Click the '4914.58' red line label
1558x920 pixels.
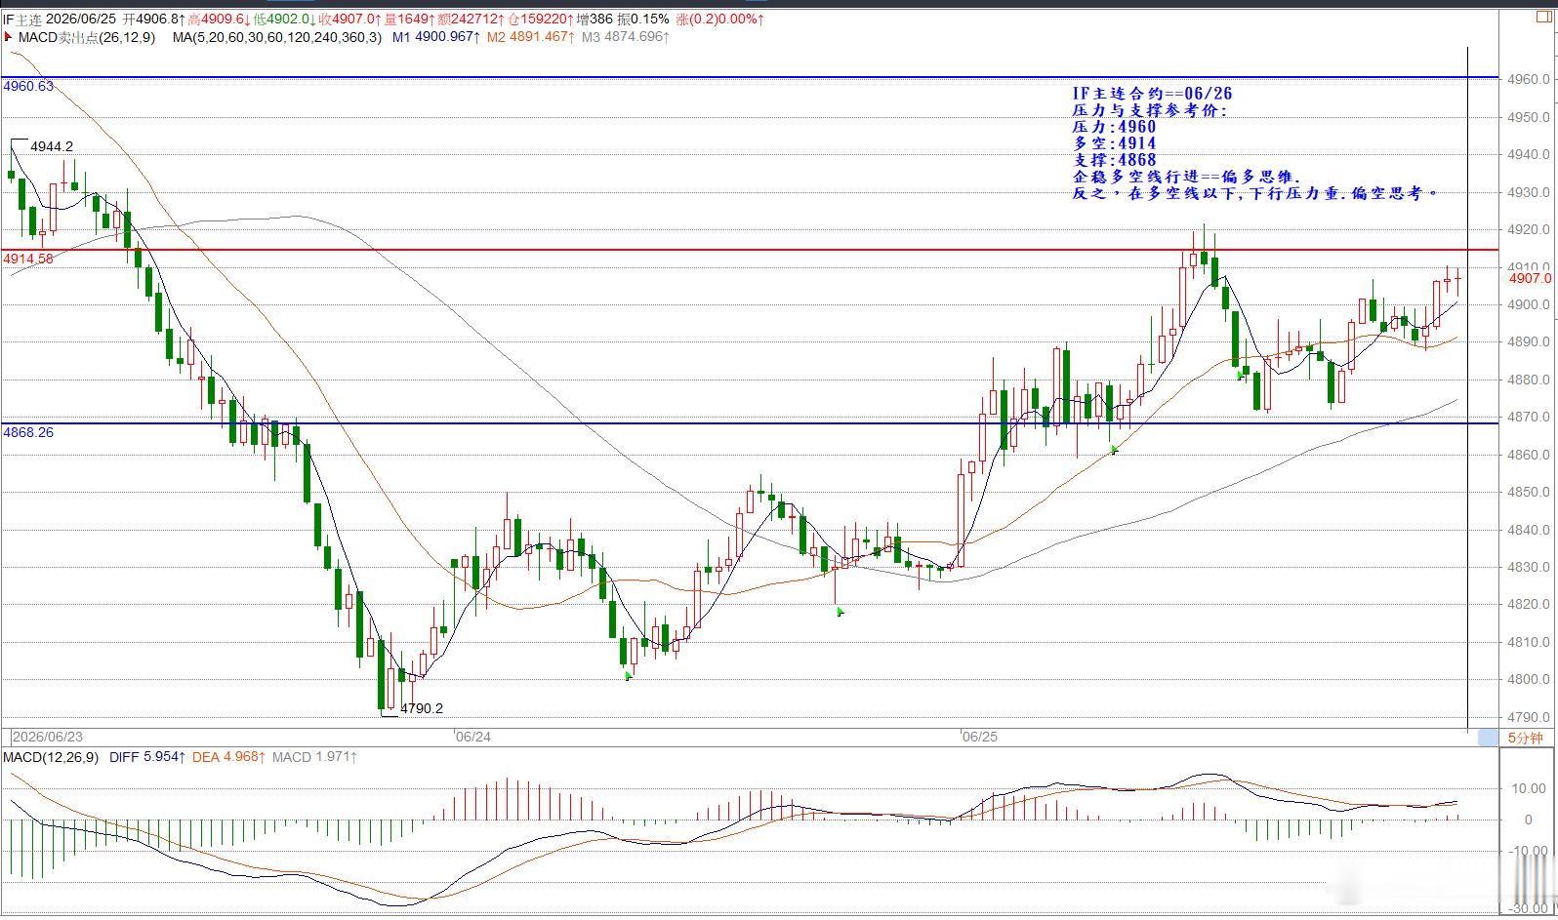coord(28,259)
